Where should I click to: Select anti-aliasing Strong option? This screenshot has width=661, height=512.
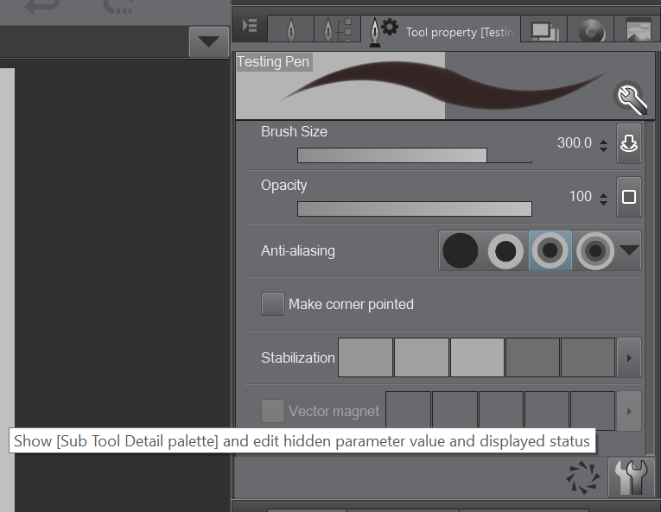coord(595,250)
